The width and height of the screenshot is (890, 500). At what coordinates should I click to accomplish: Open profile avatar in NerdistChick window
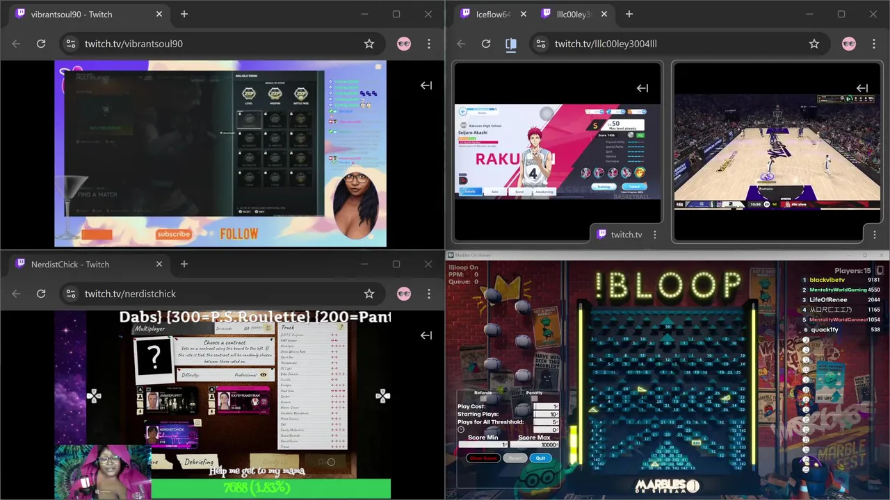(x=404, y=294)
